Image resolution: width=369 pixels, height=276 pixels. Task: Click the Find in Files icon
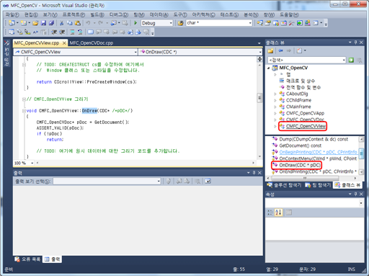click(180, 23)
